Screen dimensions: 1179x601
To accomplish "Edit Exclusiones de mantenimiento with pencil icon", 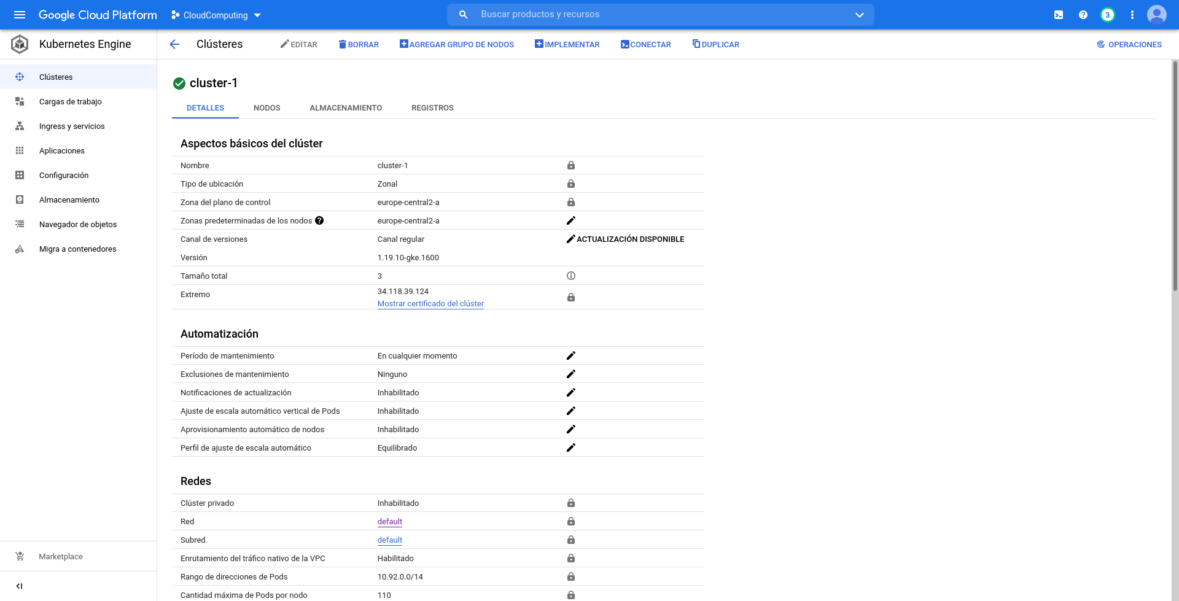I will [x=571, y=374].
